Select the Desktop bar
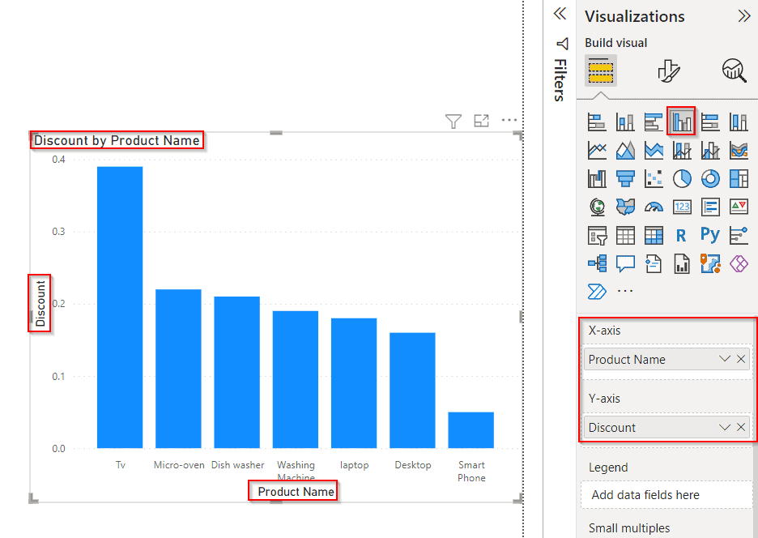The image size is (758, 538). coord(412,391)
